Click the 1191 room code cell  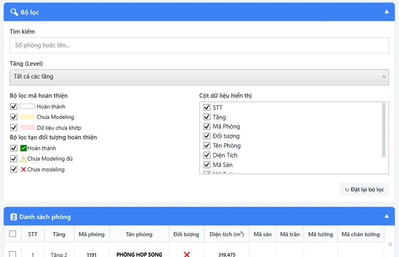(92, 255)
